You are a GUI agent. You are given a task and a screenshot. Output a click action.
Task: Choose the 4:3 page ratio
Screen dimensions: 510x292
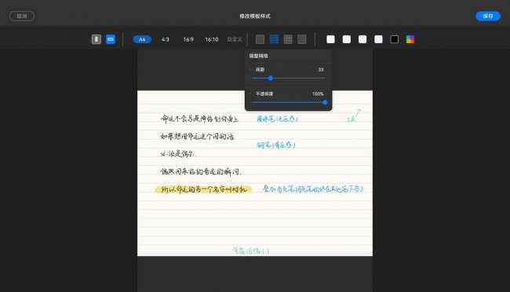[166, 39]
